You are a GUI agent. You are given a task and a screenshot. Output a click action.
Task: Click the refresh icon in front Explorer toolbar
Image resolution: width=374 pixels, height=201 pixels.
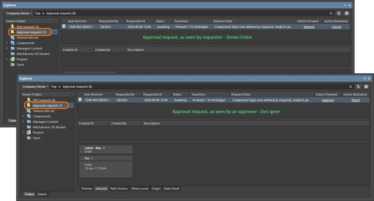(358, 87)
